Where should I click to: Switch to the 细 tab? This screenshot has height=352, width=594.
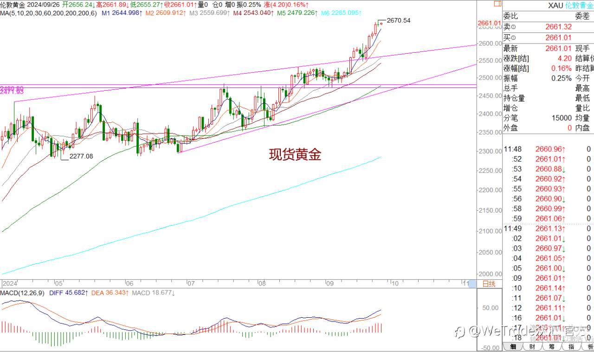(513, 347)
